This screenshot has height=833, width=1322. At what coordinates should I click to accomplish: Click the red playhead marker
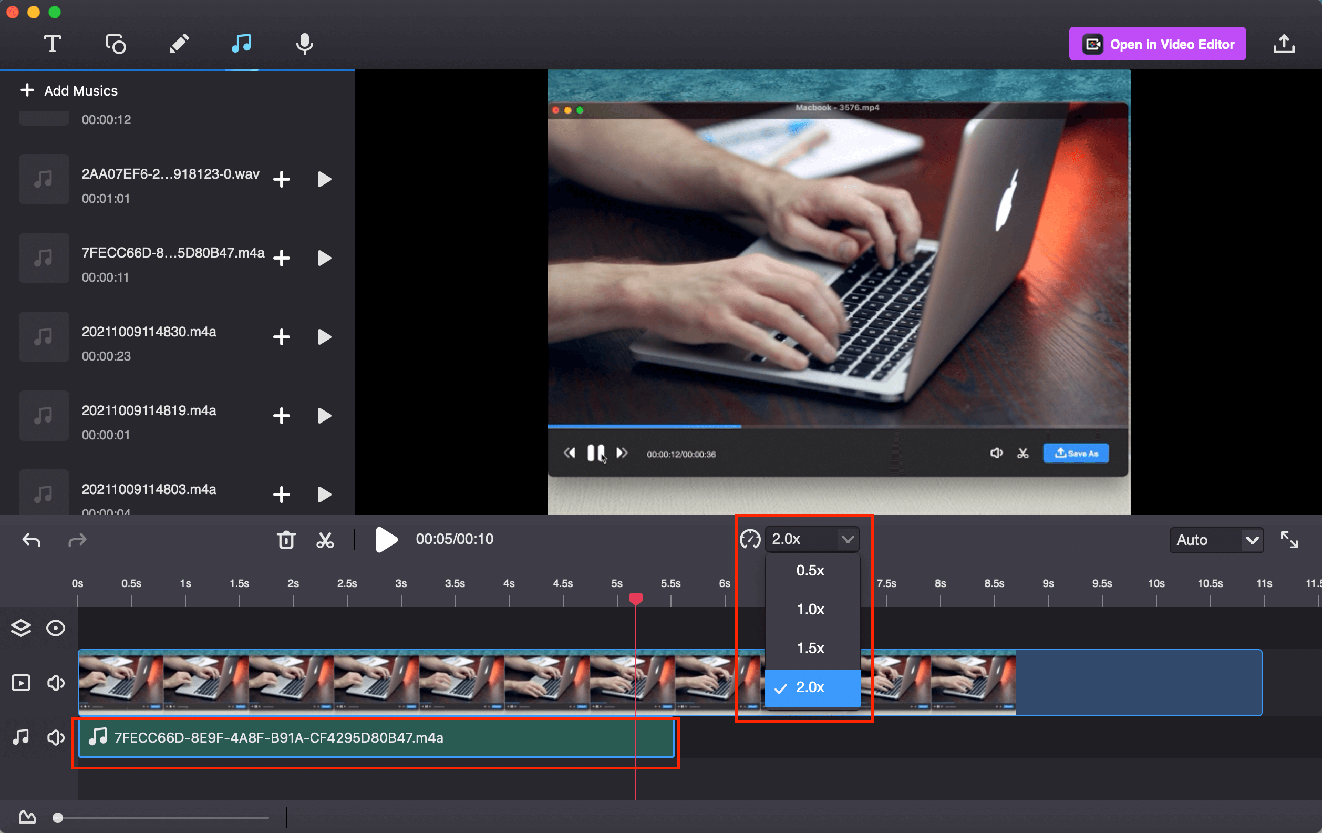pos(636,599)
